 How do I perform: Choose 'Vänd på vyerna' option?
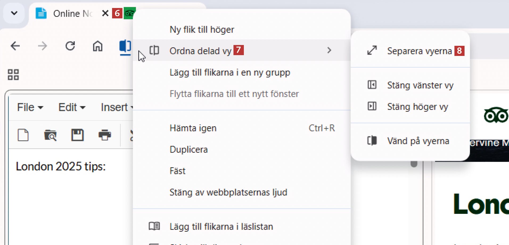[418, 141]
